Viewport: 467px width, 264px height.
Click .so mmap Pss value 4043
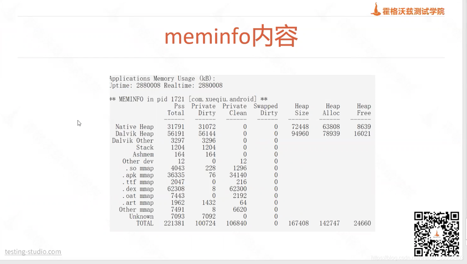(178, 168)
